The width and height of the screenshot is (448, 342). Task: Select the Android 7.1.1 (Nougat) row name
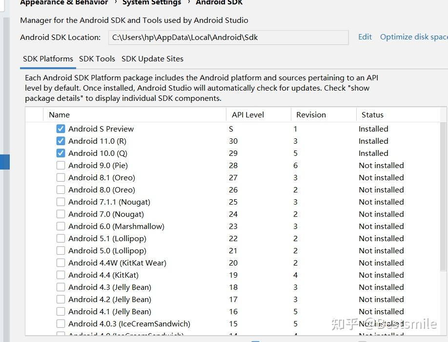coord(109,202)
